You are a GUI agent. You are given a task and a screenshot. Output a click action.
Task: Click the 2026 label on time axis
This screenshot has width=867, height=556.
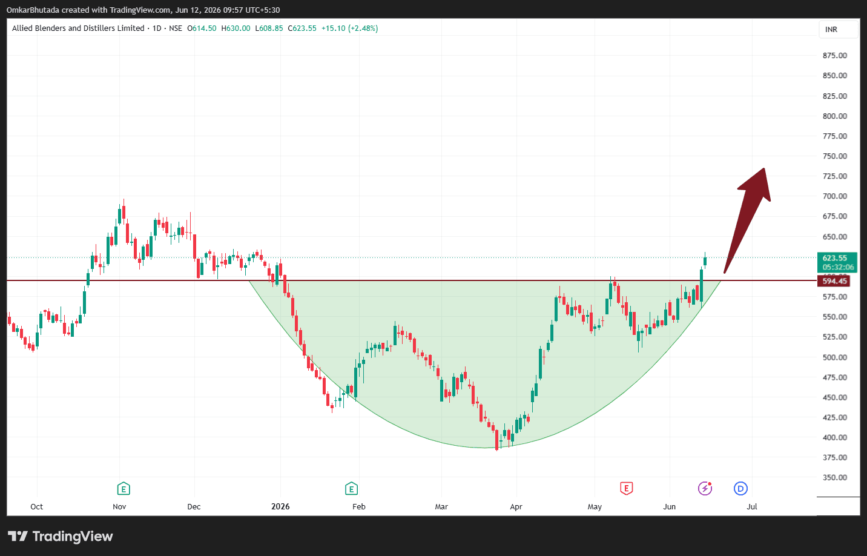280,506
